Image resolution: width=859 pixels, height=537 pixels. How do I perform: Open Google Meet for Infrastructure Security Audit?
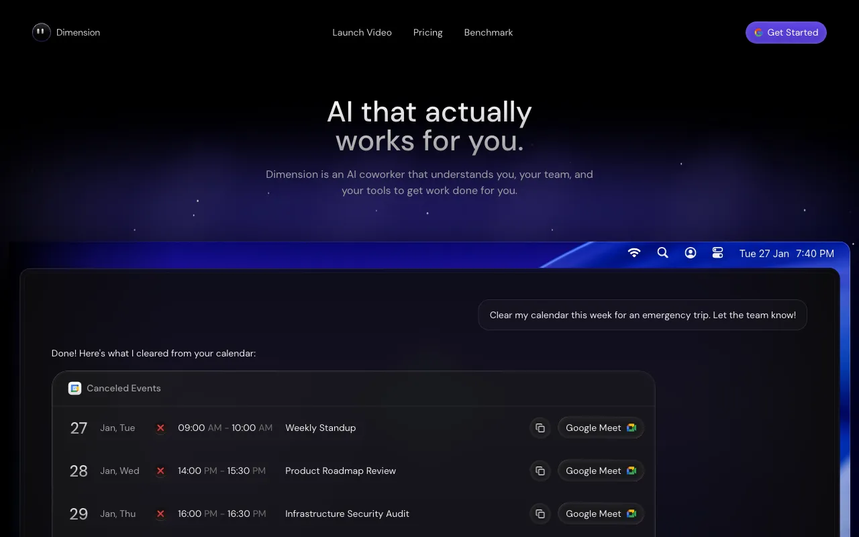click(601, 514)
